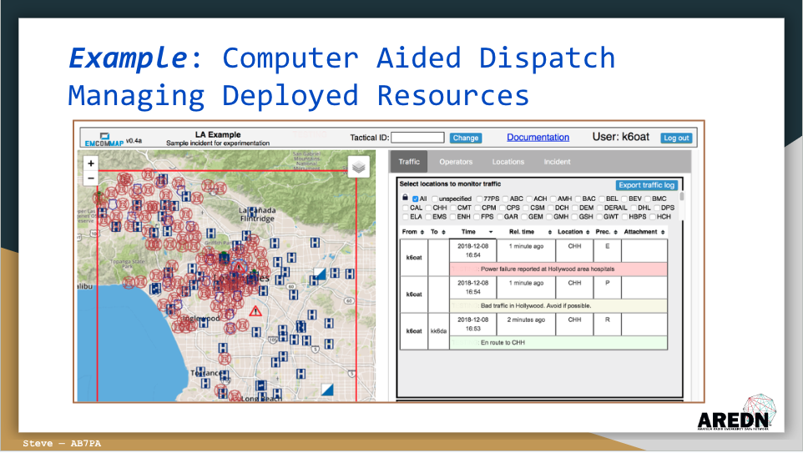This screenshot has width=803, height=453.
Task: Open the map layers control
Action: click(358, 166)
